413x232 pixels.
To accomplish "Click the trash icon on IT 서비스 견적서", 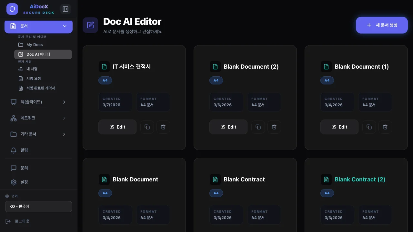I will point(163,127).
